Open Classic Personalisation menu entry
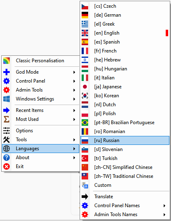 pyautogui.click(x=41, y=61)
